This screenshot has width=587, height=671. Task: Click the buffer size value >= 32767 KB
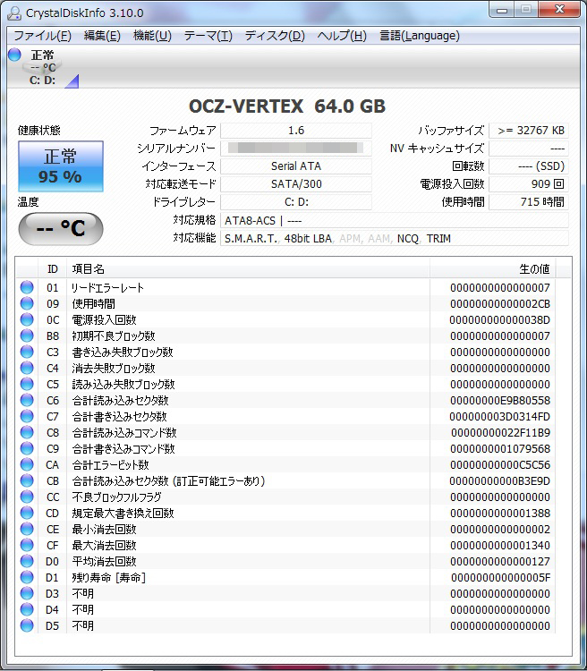point(529,131)
